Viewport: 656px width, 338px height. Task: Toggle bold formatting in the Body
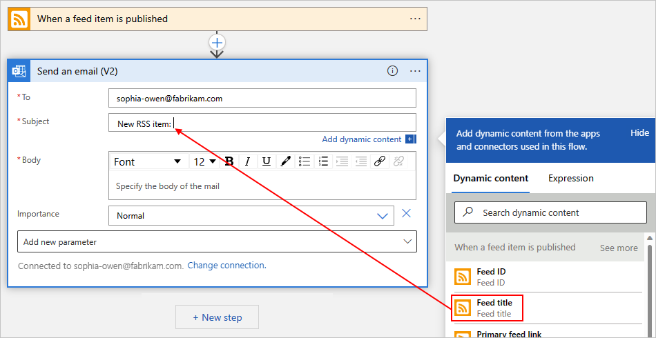pyautogui.click(x=229, y=161)
